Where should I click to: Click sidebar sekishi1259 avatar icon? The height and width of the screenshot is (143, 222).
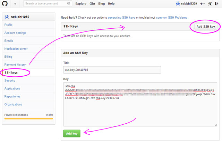click(x=7, y=17)
